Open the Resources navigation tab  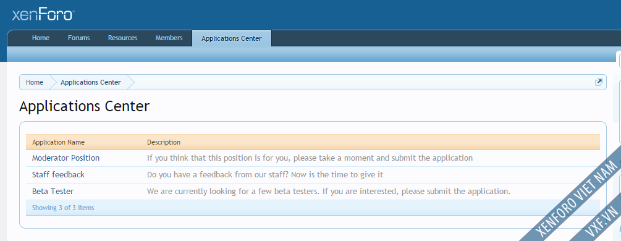click(123, 38)
